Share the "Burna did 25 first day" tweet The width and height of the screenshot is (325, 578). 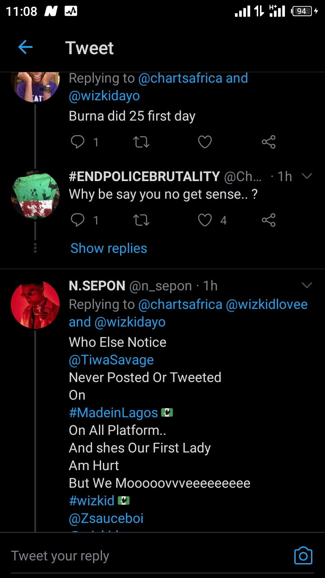click(269, 142)
